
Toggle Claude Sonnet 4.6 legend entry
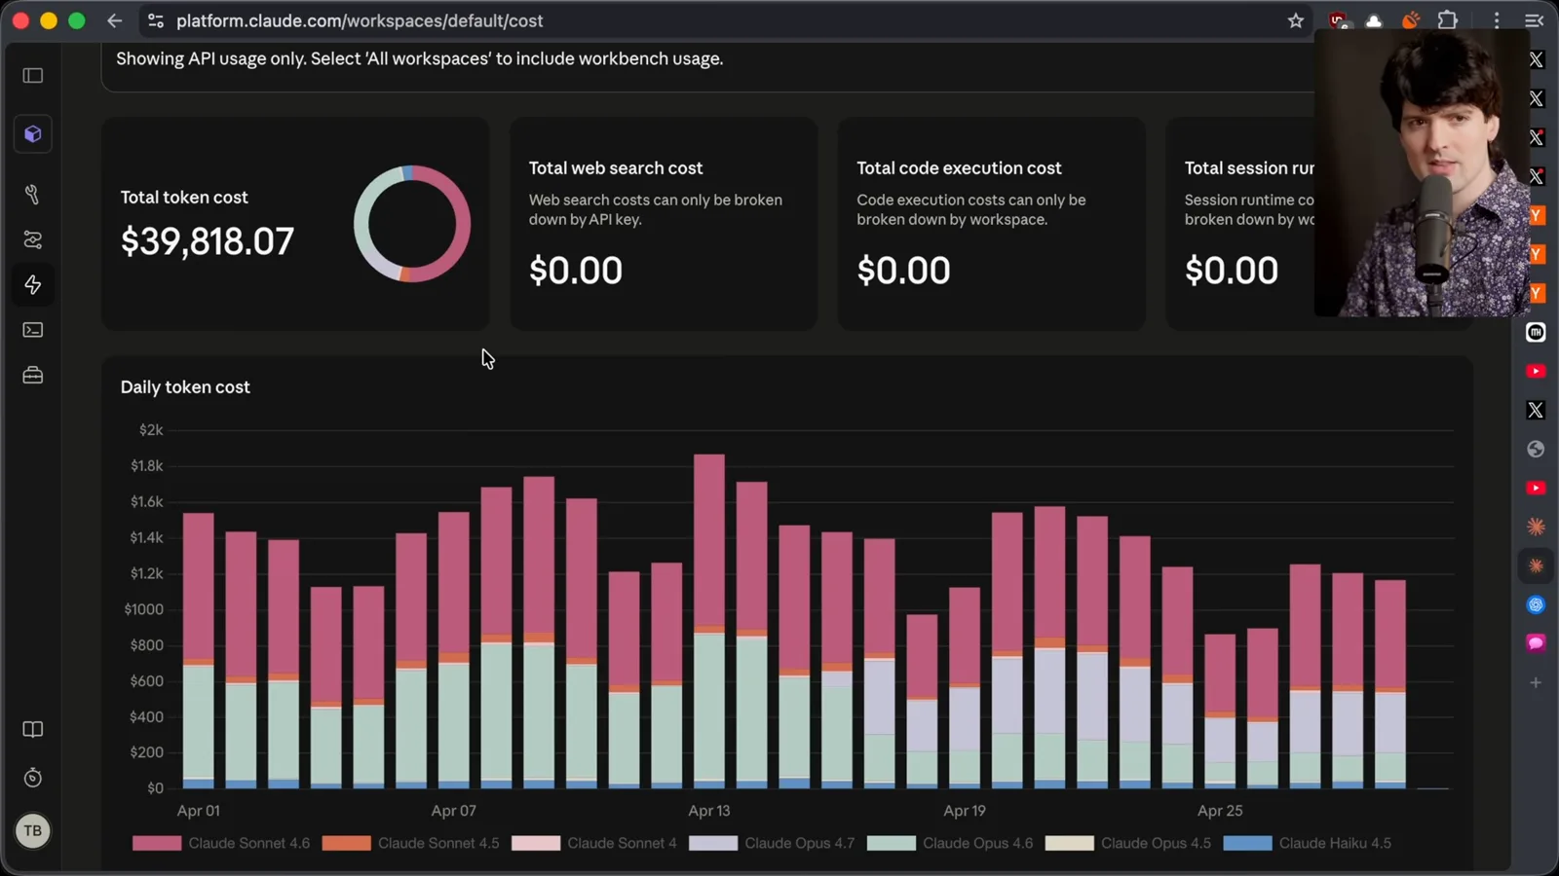pyautogui.click(x=221, y=843)
